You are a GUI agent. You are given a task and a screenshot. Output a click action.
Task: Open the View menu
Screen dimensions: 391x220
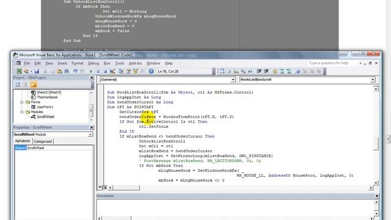(x=49, y=64)
